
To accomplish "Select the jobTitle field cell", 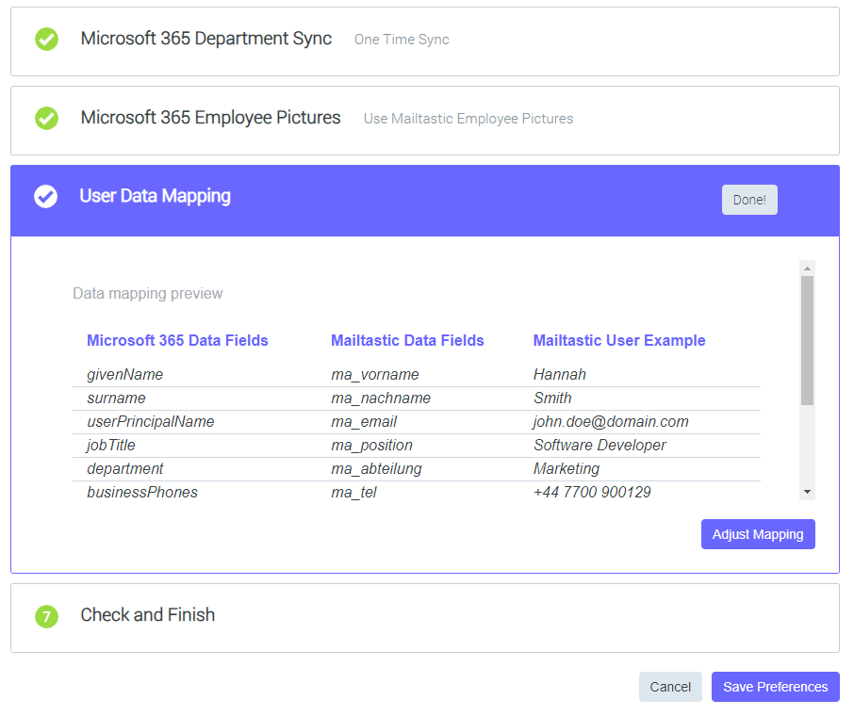I will tap(111, 445).
